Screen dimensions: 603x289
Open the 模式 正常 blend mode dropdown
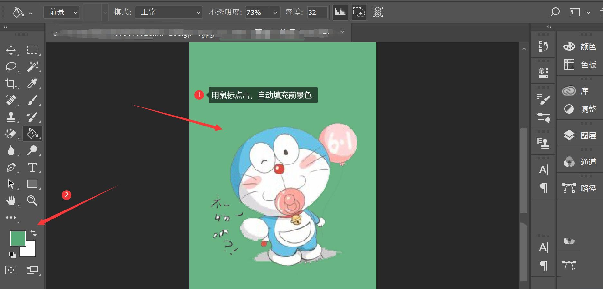pos(169,13)
